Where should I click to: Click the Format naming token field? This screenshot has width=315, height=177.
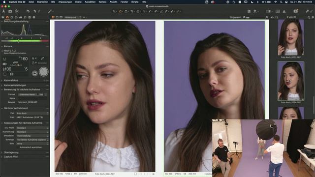click(31, 94)
